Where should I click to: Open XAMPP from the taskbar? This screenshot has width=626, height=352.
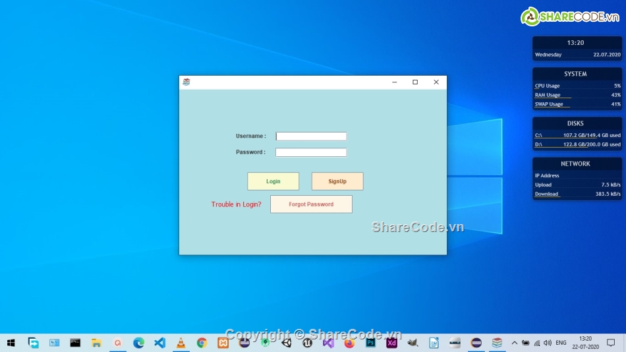[x=223, y=343]
